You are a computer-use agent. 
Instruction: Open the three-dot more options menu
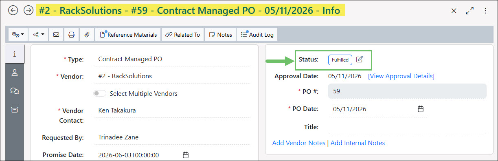485,11
